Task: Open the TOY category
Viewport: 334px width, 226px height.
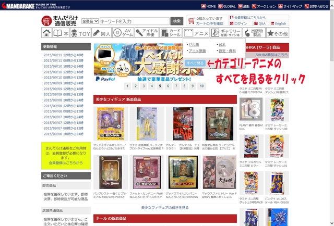Action: 81,33
